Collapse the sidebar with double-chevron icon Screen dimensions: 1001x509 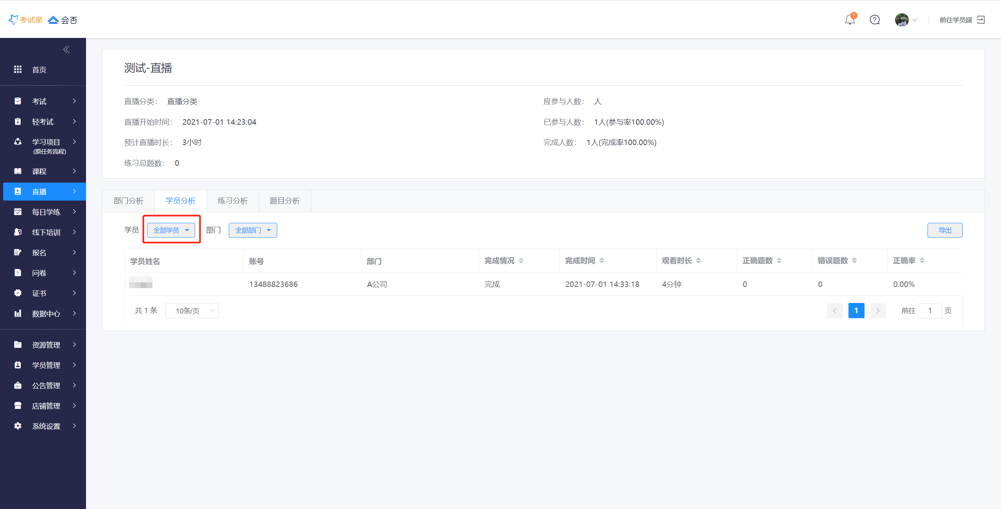(66, 49)
